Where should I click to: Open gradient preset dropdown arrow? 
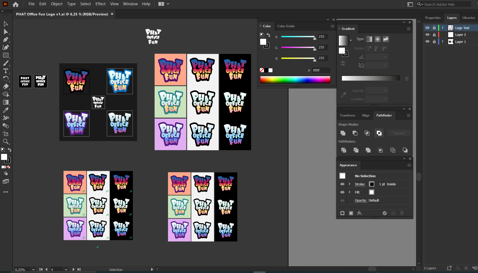(x=351, y=41)
